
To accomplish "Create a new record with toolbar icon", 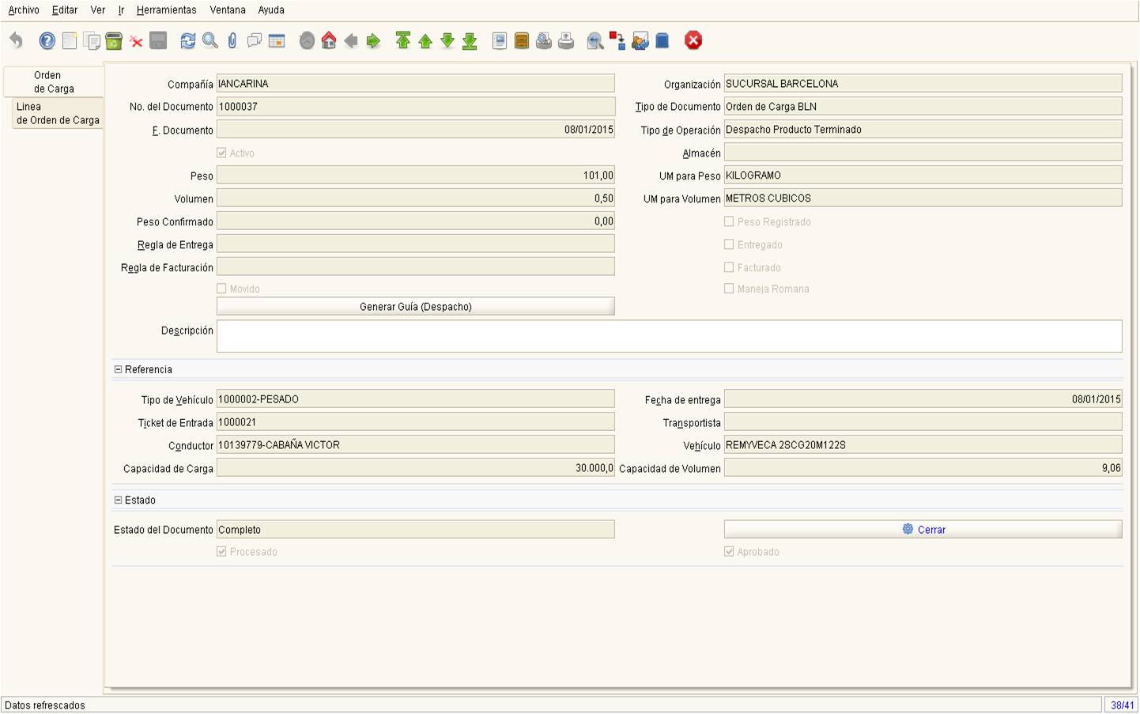I will [x=70, y=40].
